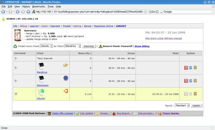Click into the Google search field
Screen dimensions: 215x130
click(x=187, y=12)
